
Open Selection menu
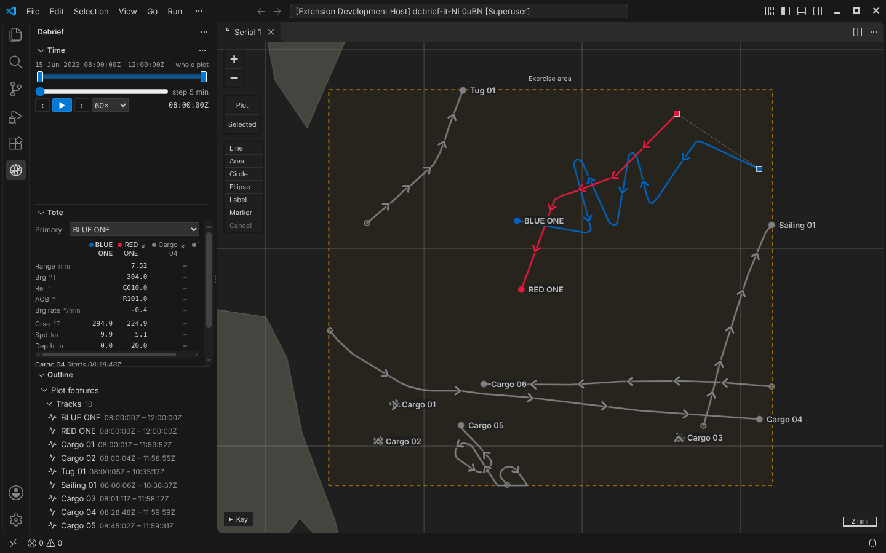coord(91,11)
